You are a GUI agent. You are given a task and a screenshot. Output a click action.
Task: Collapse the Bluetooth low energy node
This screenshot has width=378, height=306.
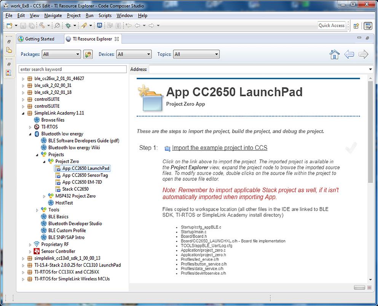(30, 134)
